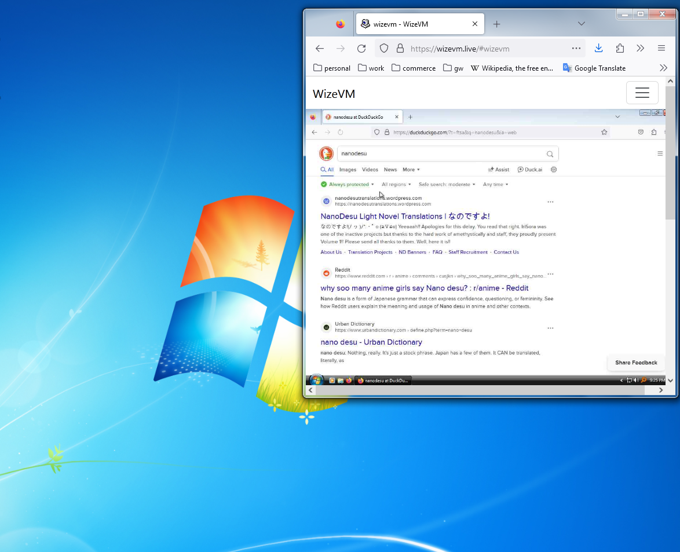View site security padlock info for wizevm.live
Image resolution: width=680 pixels, height=552 pixels.
[x=400, y=49]
